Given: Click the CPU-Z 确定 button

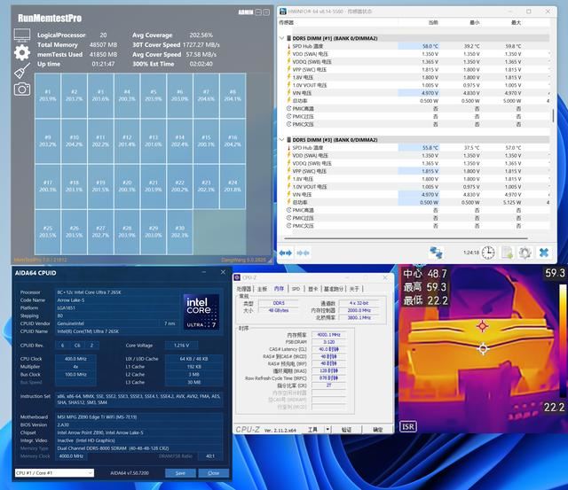Looking at the screenshot, I should pos(378,429).
